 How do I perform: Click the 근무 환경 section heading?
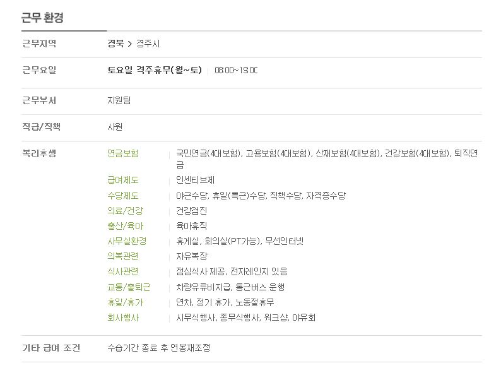pos(42,17)
